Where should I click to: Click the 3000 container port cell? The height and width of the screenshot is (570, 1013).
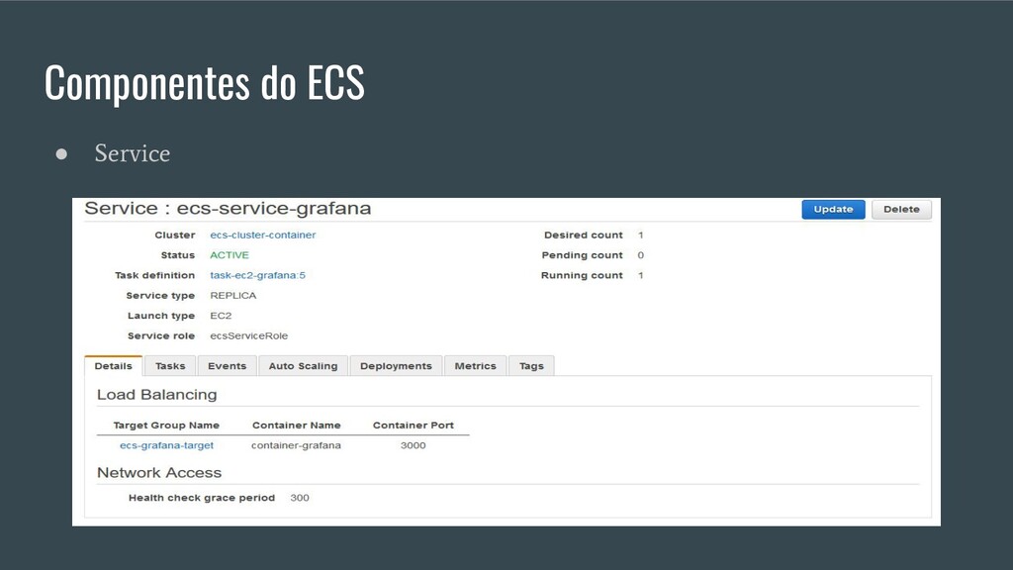coord(413,445)
